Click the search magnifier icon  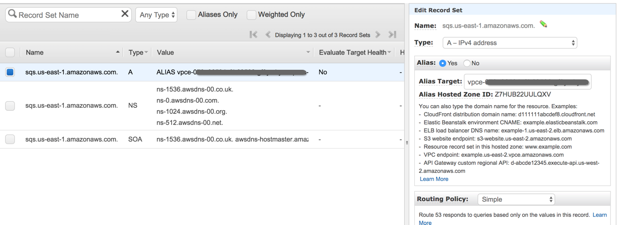[12, 15]
